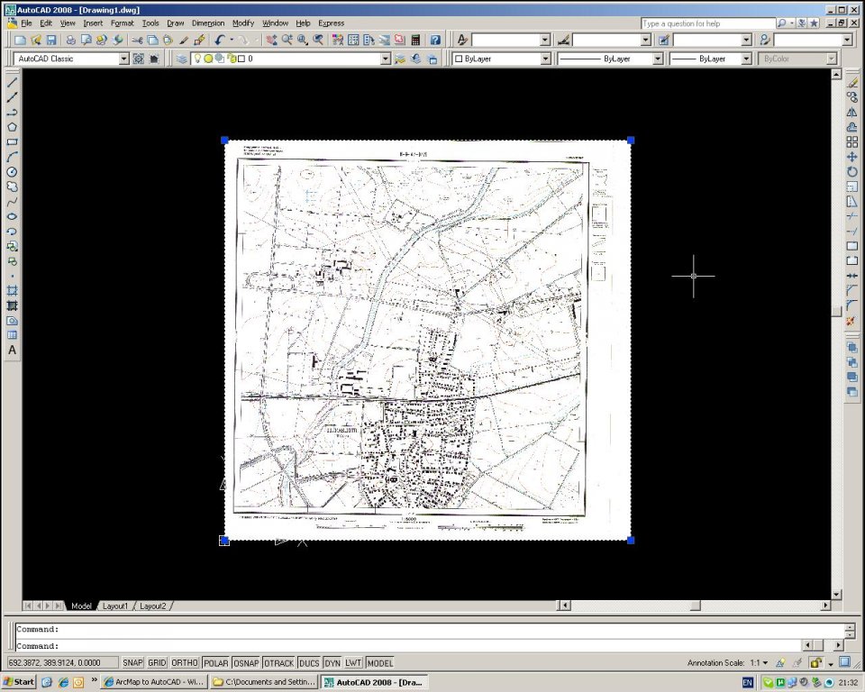The height and width of the screenshot is (692, 865).
Task: Toggle SNAP mode in status bar
Action: click(132, 663)
